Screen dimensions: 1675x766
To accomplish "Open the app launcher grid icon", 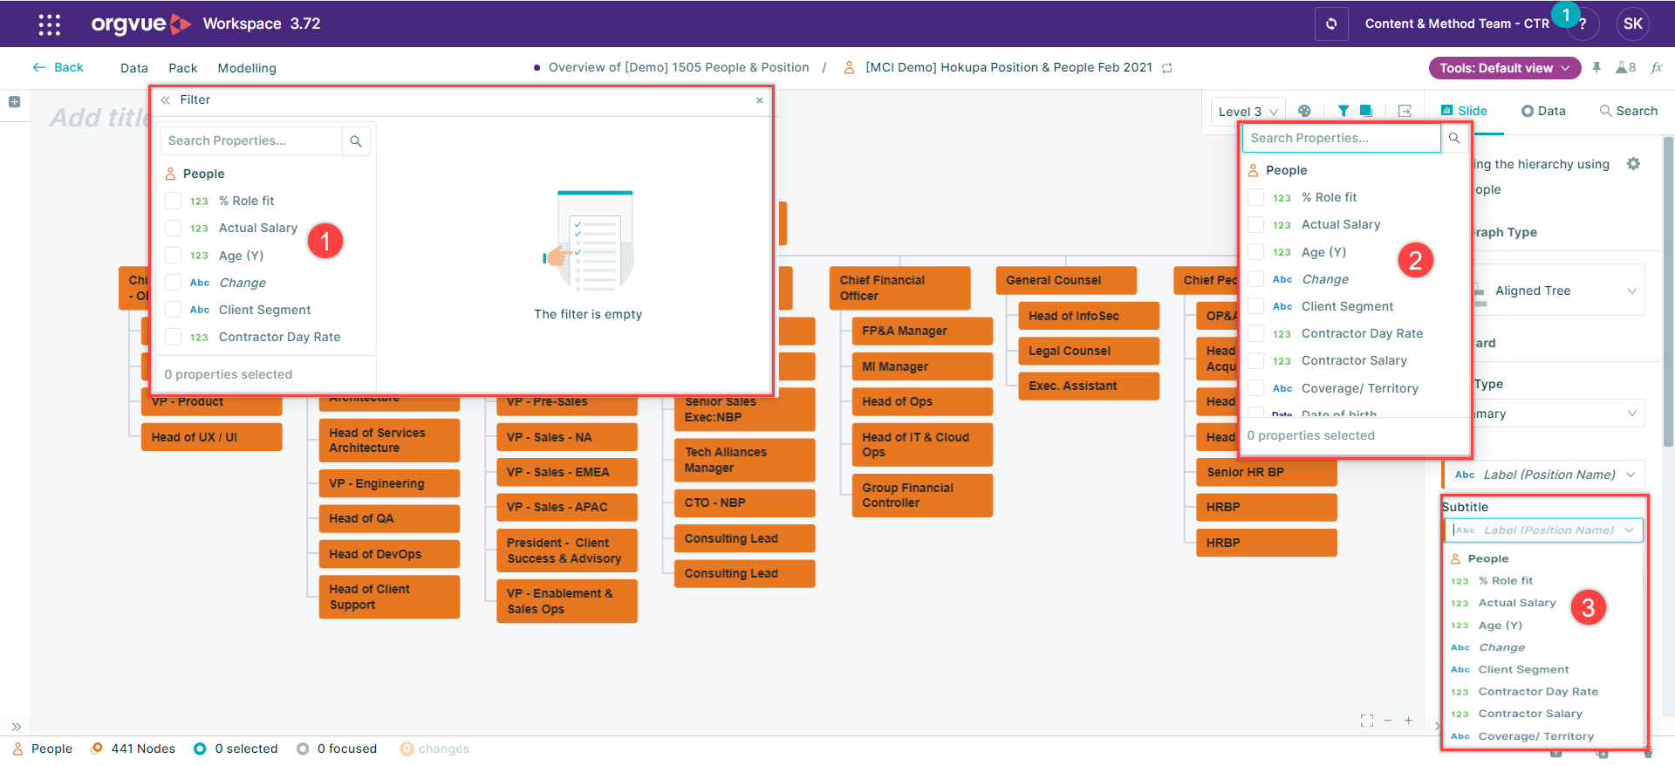I will coord(50,24).
